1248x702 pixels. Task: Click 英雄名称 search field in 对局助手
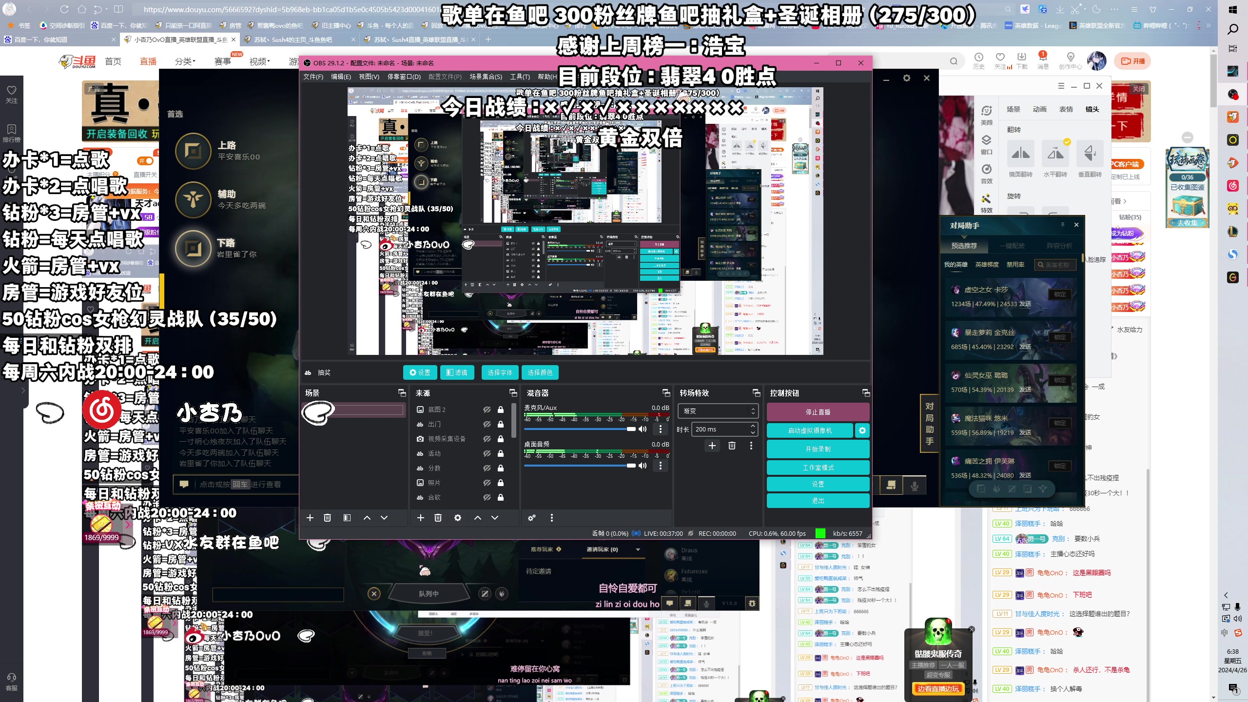tap(1055, 265)
